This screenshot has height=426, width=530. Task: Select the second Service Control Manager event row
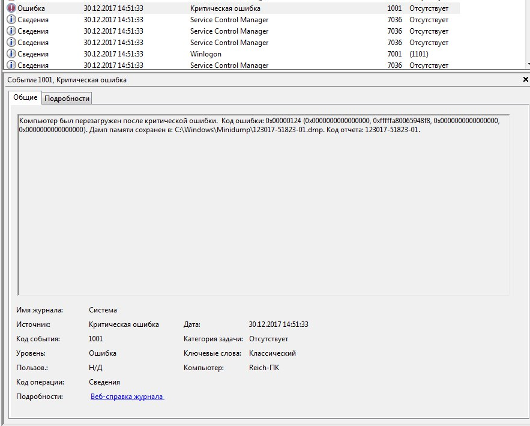pos(229,31)
